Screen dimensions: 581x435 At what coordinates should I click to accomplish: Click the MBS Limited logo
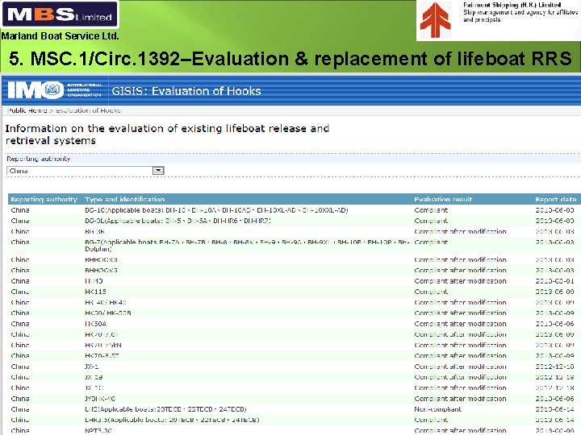[x=60, y=14]
